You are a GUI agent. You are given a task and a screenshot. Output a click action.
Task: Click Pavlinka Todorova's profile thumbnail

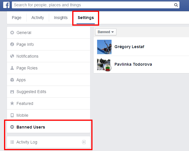[104, 64]
